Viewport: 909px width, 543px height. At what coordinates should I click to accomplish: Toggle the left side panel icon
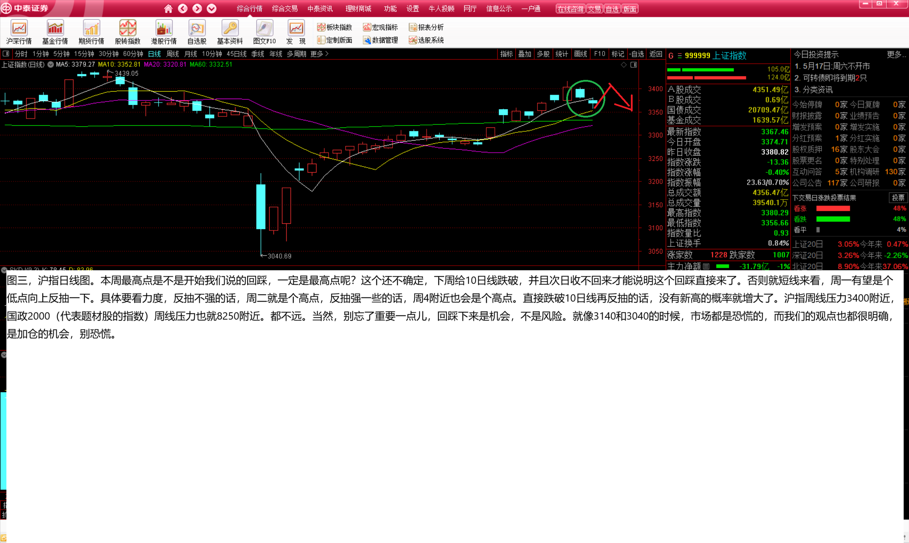click(6, 54)
